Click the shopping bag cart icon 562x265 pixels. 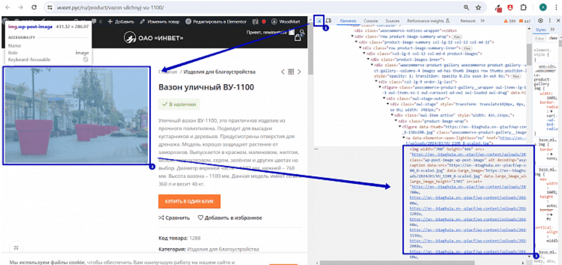point(297,37)
